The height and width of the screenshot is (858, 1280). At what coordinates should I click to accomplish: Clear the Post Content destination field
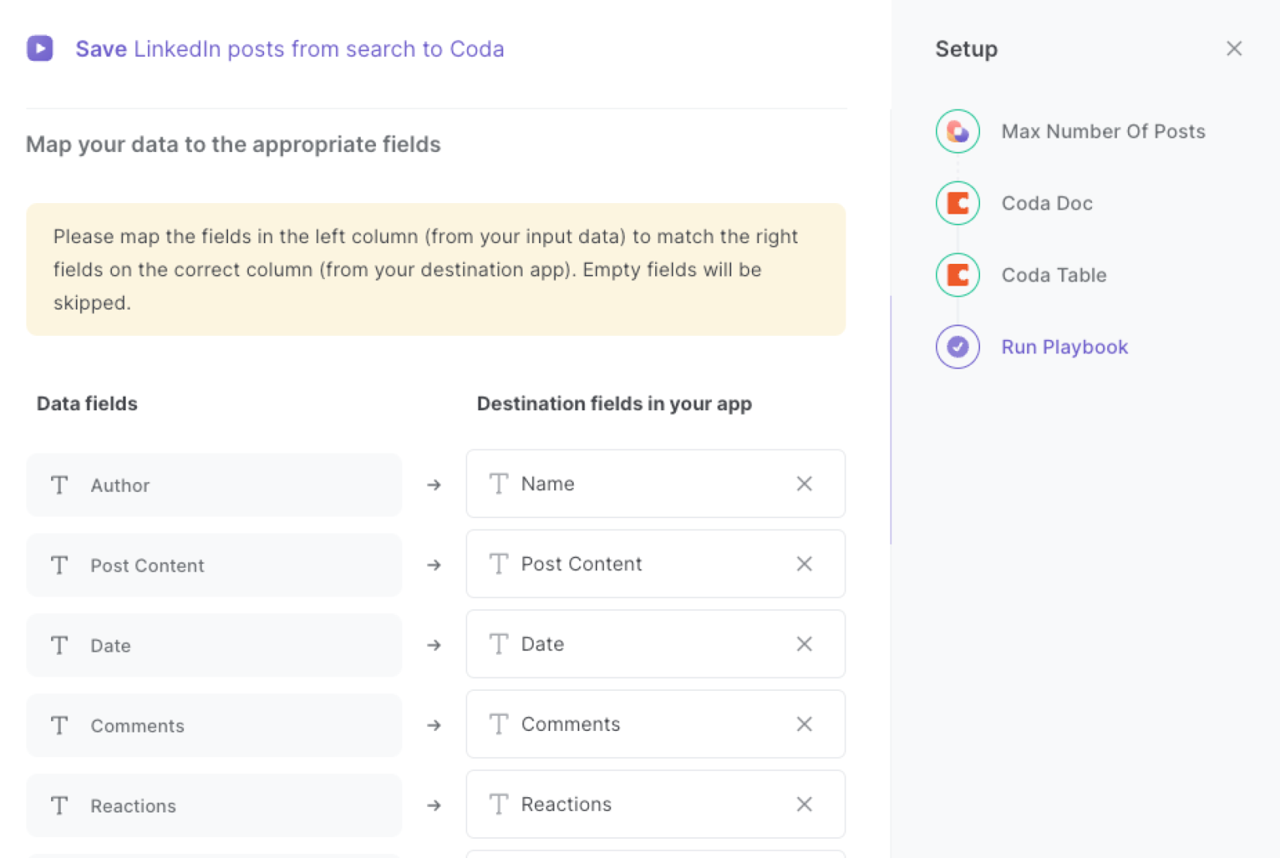tap(804, 564)
